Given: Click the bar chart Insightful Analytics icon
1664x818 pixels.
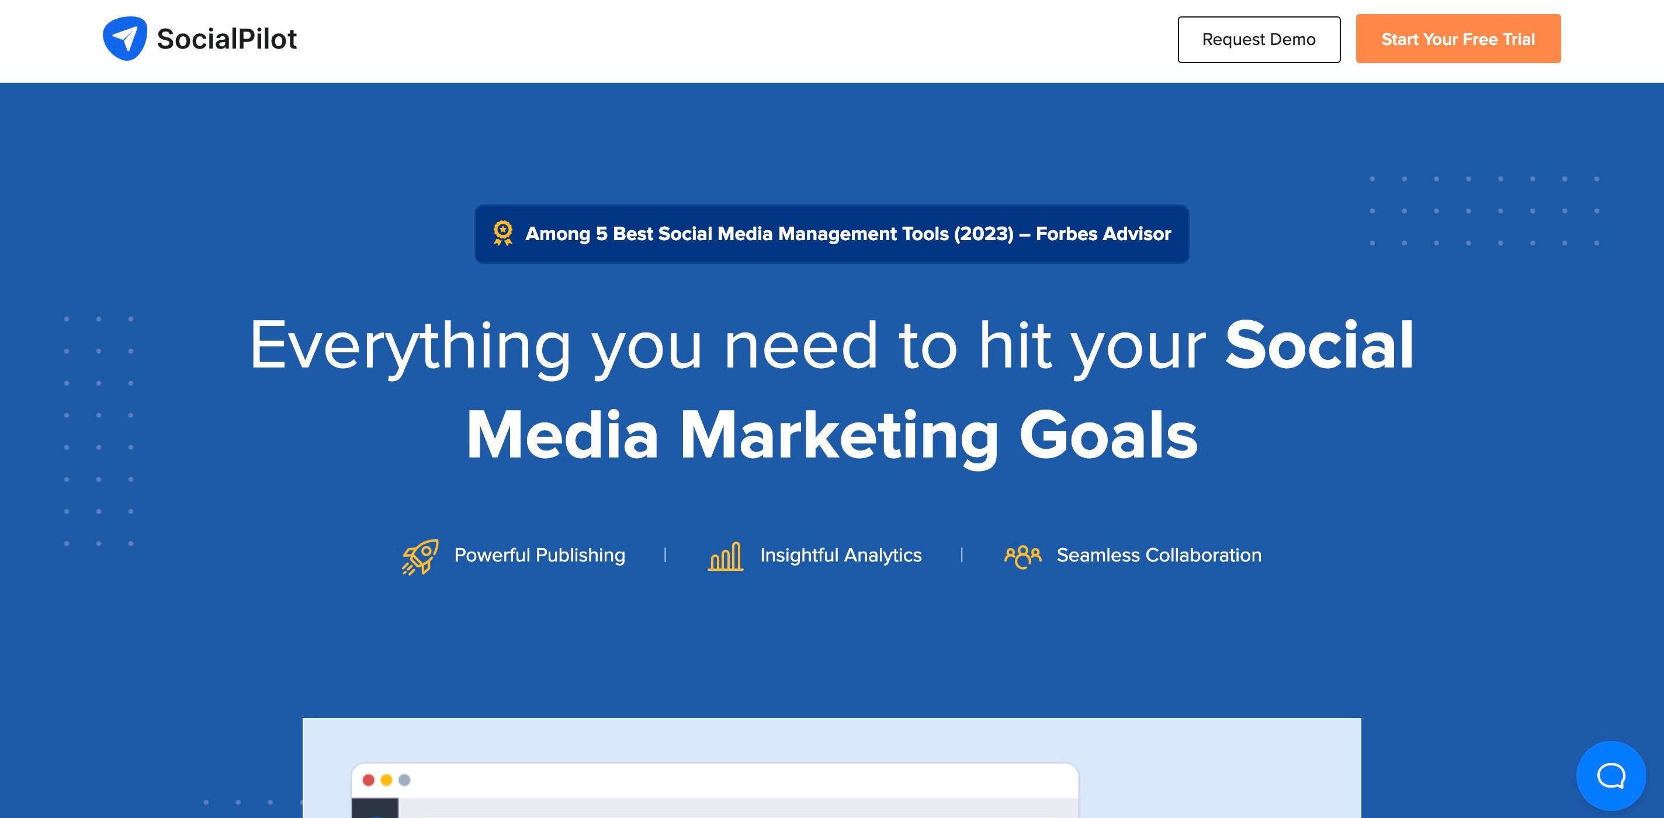Looking at the screenshot, I should [726, 556].
